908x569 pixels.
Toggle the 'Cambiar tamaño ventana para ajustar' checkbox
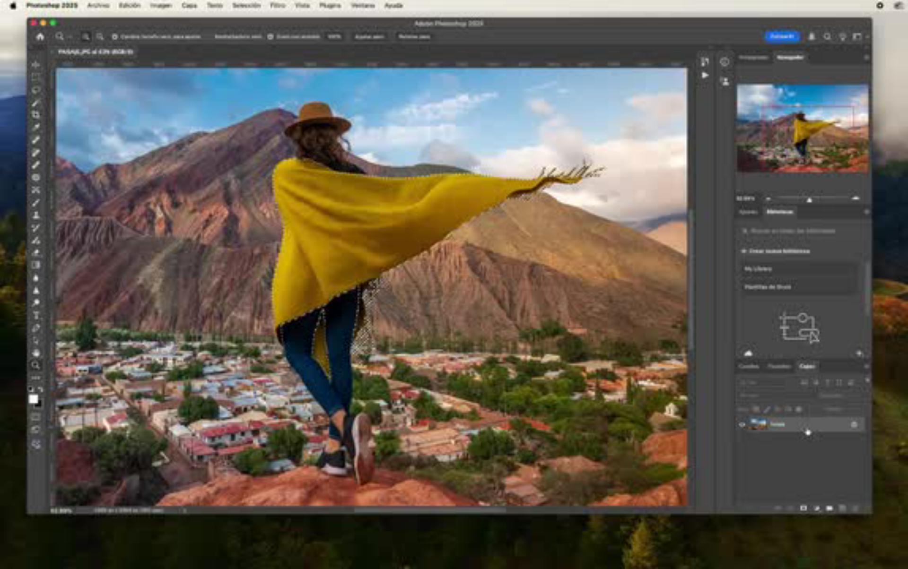(x=114, y=37)
